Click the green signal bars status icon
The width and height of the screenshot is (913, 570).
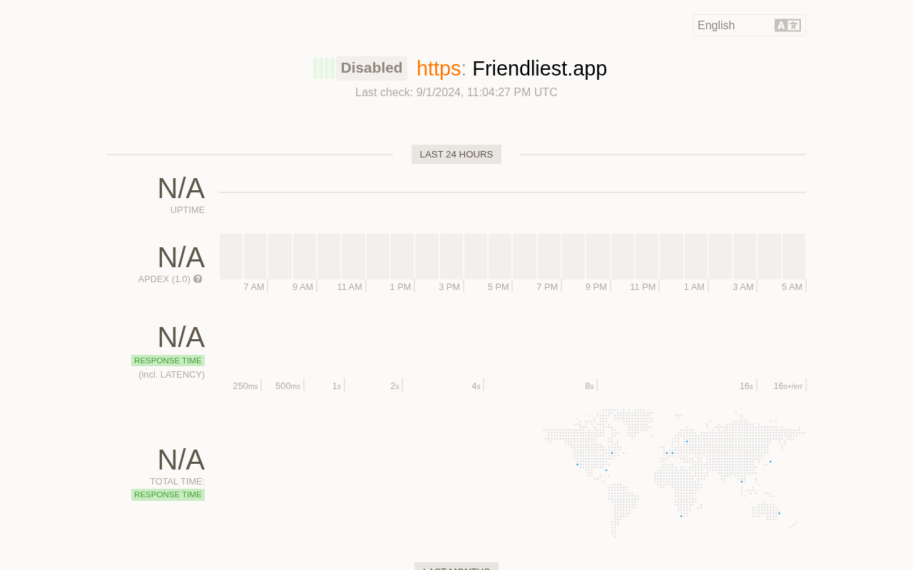[x=323, y=68]
